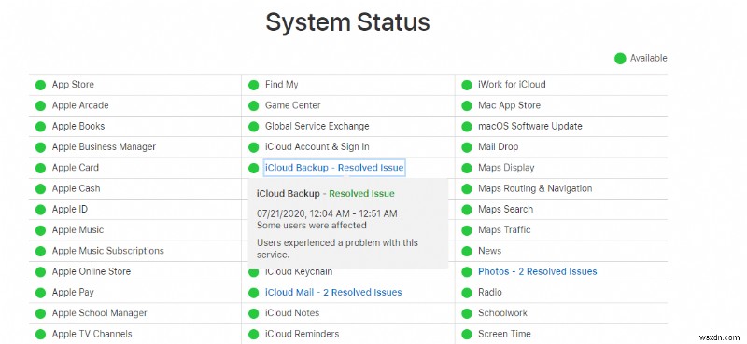Select the iCloud Reminders service name
Screen dimensions: 747x344
[x=302, y=334]
